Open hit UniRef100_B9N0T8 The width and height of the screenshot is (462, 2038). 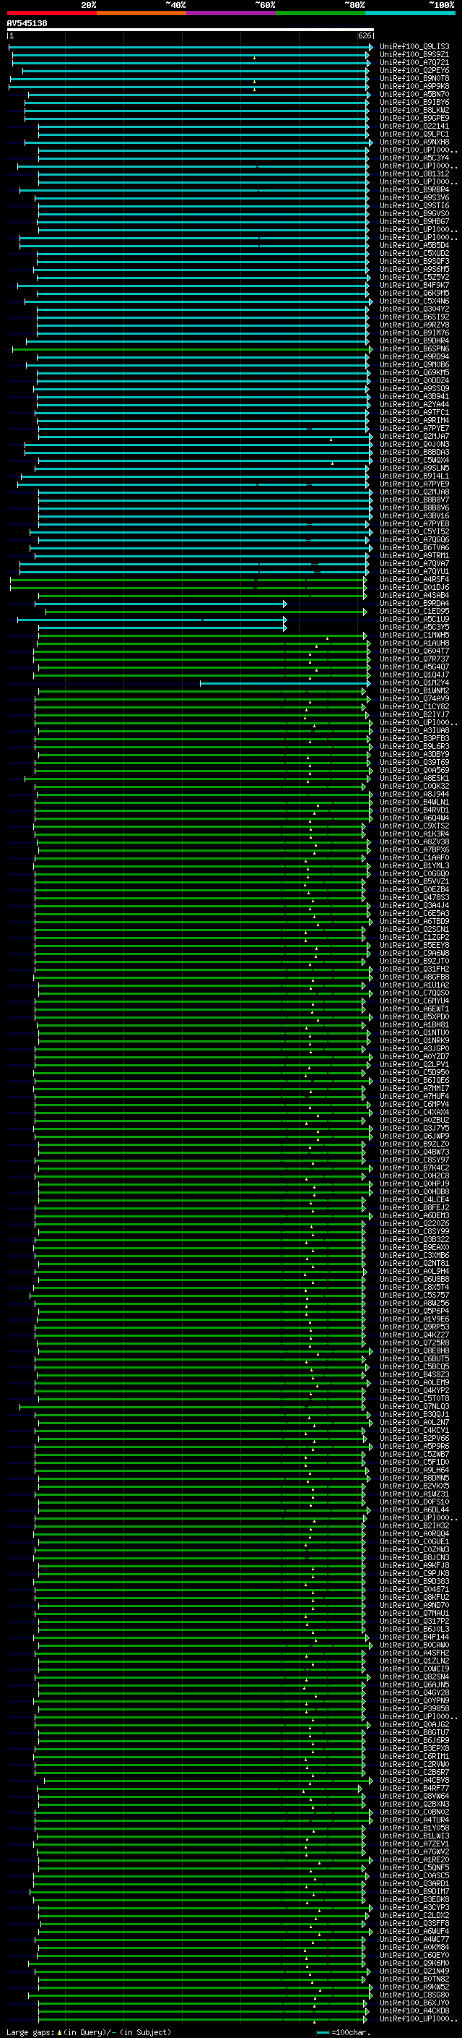click(414, 78)
